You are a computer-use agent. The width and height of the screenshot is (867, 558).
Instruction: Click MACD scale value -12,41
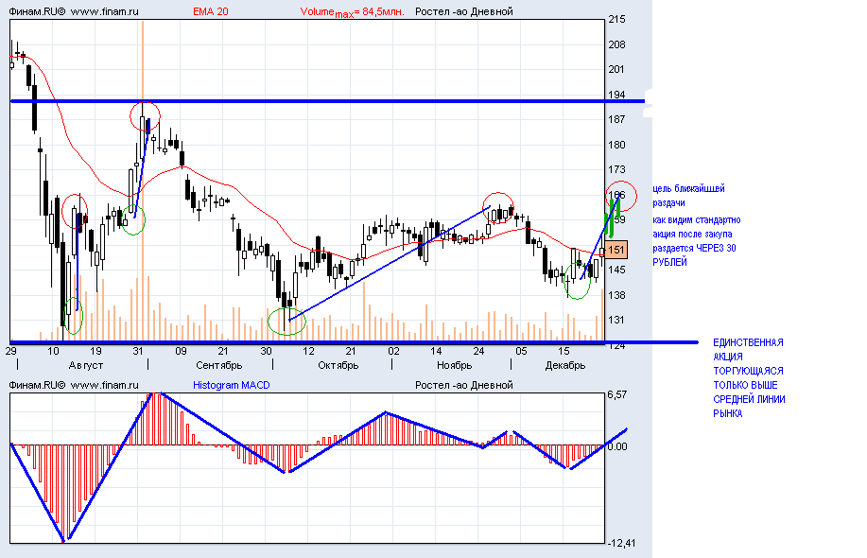(621, 544)
